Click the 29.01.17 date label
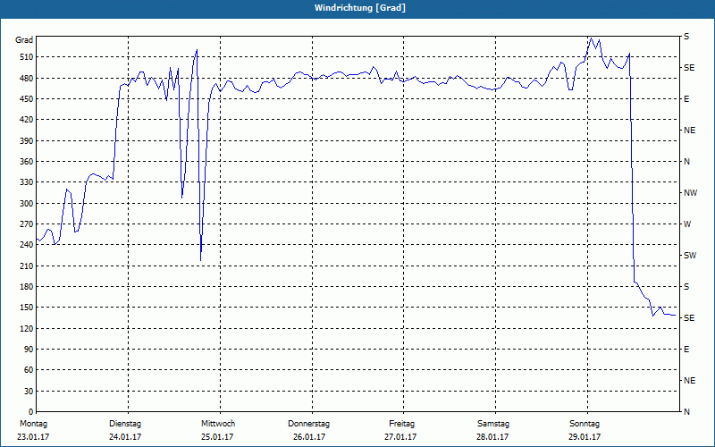 pos(585,437)
